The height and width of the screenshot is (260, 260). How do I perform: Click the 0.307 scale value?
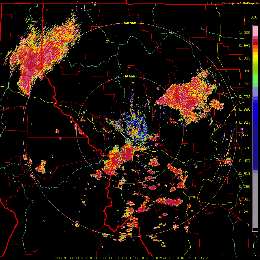(245, 199)
